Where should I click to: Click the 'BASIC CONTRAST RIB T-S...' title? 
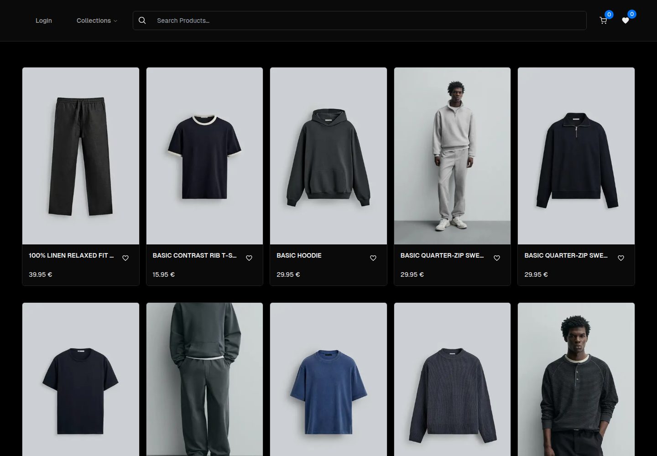[x=195, y=255]
